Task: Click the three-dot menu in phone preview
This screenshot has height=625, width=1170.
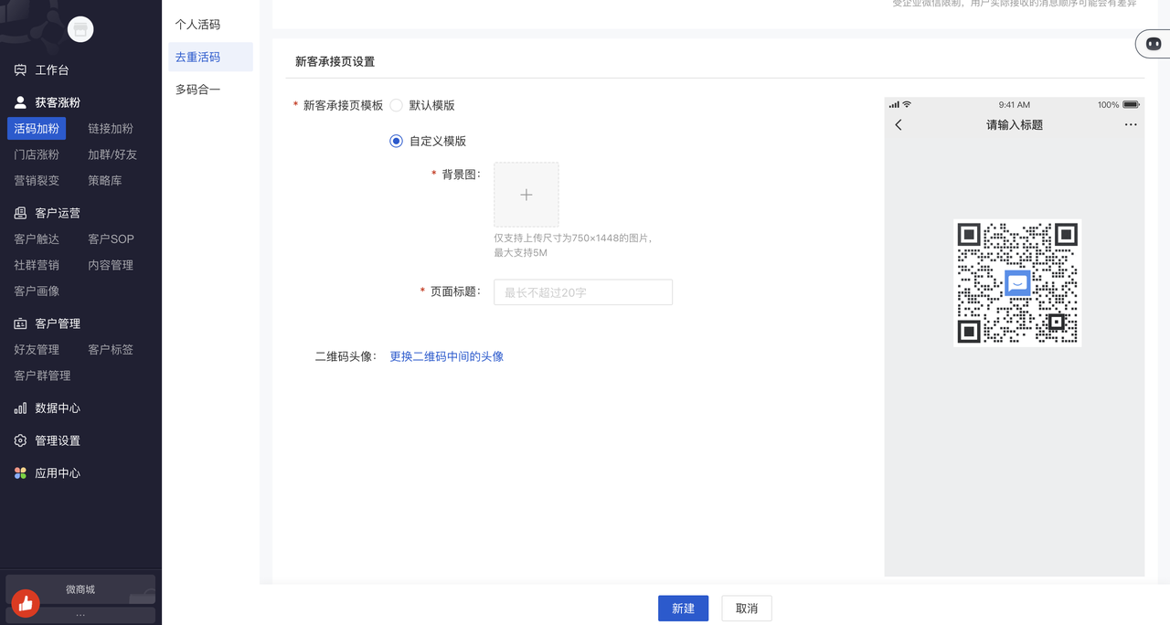Action: pyautogui.click(x=1131, y=125)
